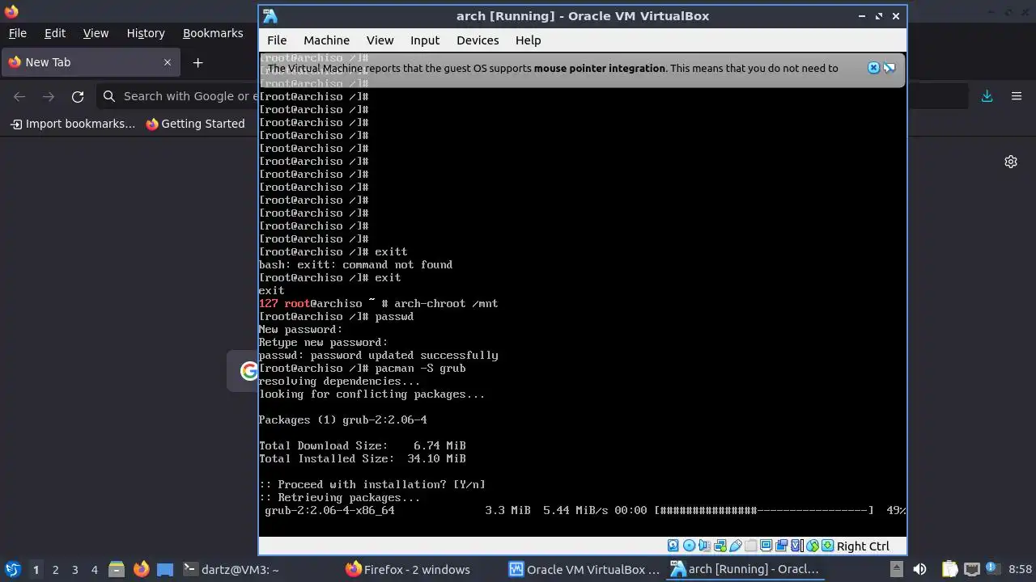Switch to workspace 4
The image size is (1036, 582).
pyautogui.click(x=94, y=569)
